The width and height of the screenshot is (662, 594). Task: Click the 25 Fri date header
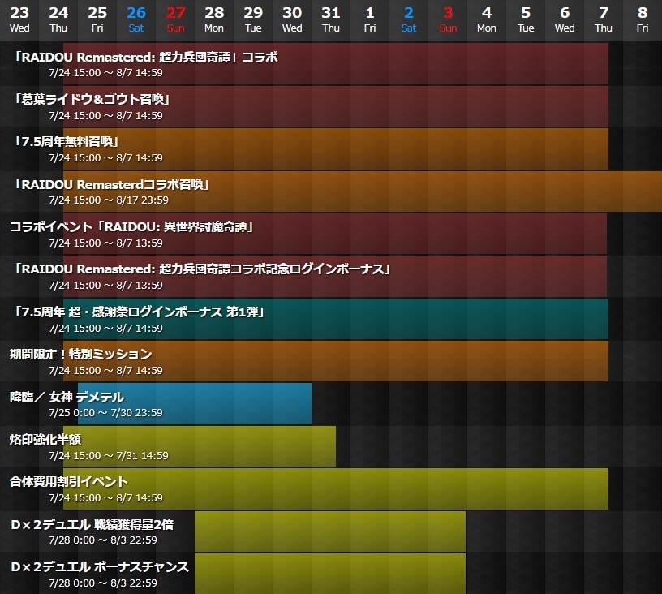[x=97, y=20]
